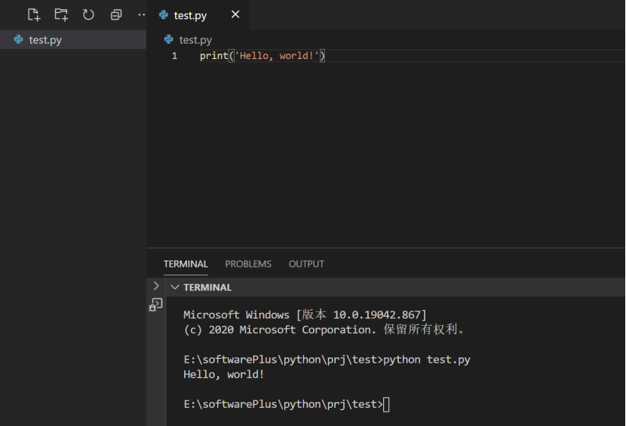
Task: Click the test.py breadcrumb above the code
Action: tap(195, 39)
